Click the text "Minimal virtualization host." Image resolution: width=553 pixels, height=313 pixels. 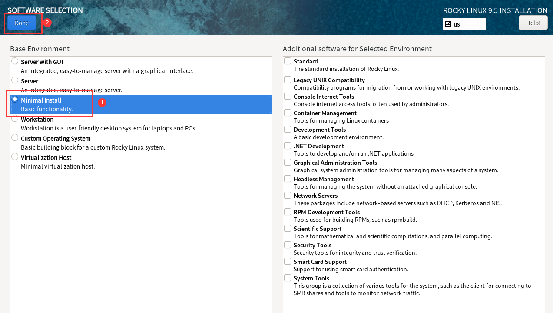point(58,166)
